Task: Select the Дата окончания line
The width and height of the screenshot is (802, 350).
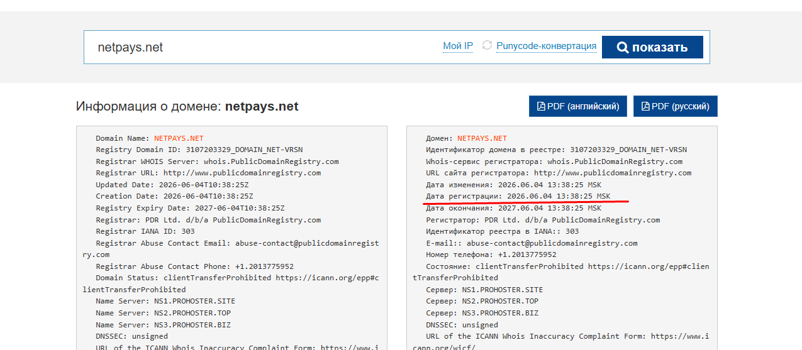Action: coord(513,208)
